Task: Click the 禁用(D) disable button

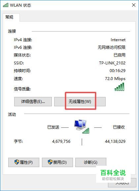Action: click(x=57, y=162)
